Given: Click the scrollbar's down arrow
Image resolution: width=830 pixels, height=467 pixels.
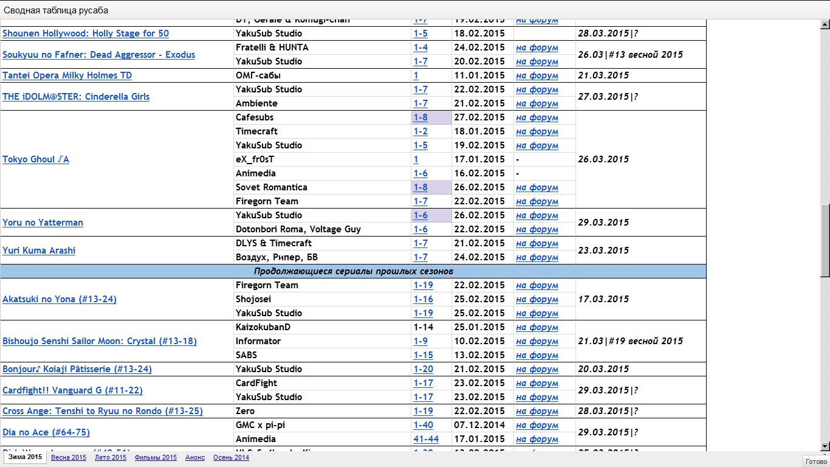Looking at the screenshot, I should click(825, 446).
